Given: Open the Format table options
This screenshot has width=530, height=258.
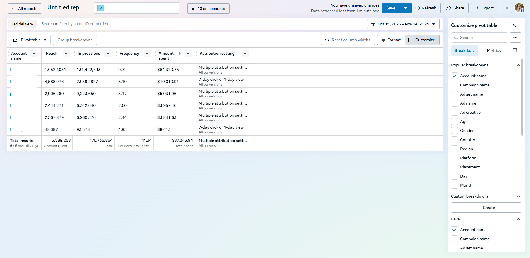Looking at the screenshot, I should (391, 40).
